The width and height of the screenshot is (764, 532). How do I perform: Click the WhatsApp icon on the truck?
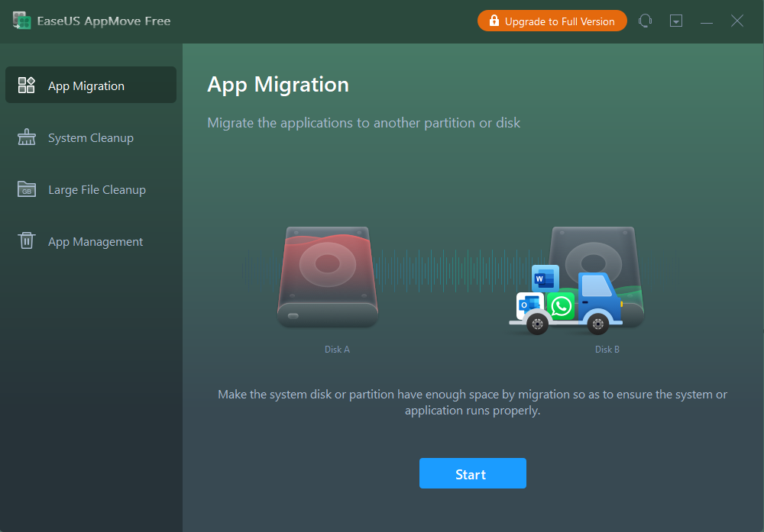[561, 306]
